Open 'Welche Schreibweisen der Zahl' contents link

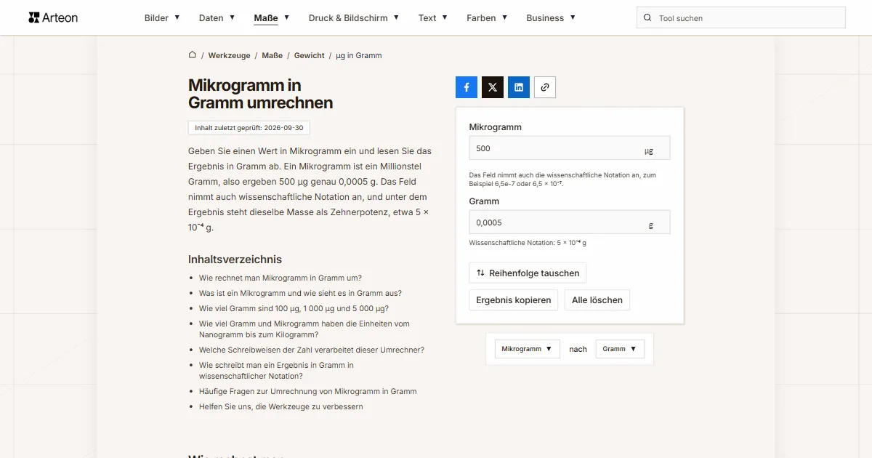[x=312, y=350]
